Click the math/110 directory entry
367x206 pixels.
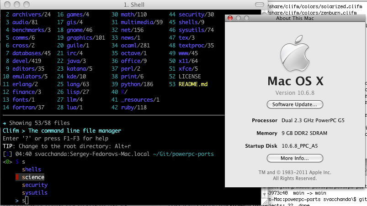[x=134, y=15]
